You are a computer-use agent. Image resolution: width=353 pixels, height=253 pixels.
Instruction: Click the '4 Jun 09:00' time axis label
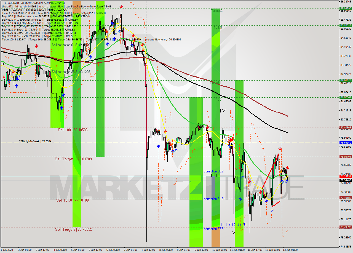click(x=60, y=250)
